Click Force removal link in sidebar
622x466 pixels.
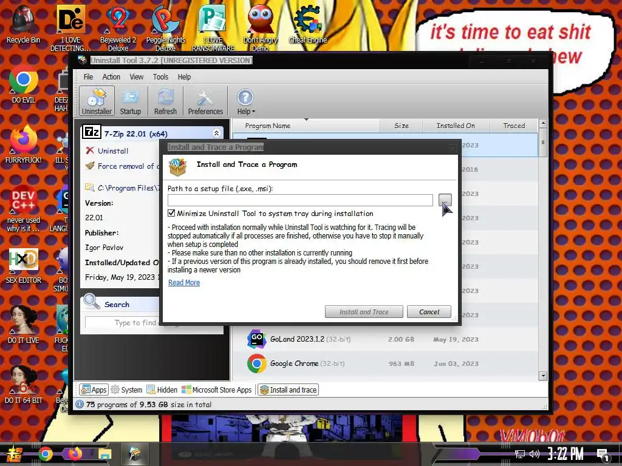(x=123, y=166)
